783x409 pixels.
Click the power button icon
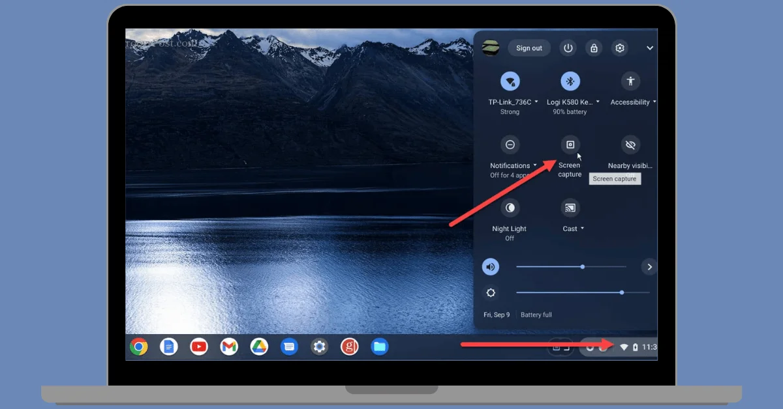coord(568,48)
